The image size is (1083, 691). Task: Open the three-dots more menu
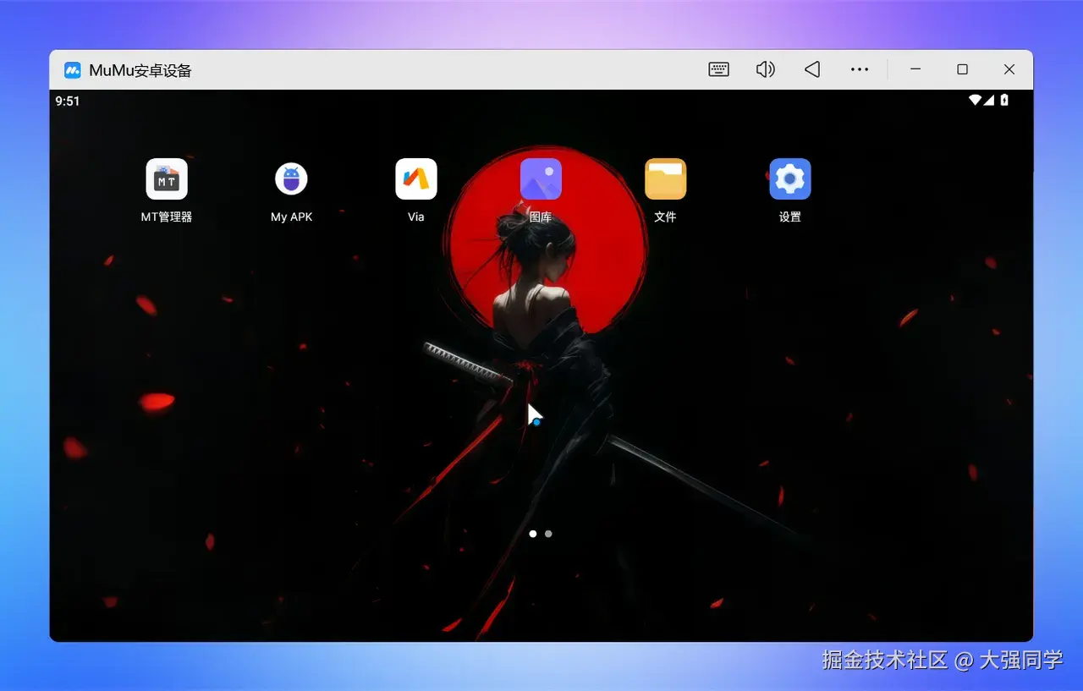(860, 69)
